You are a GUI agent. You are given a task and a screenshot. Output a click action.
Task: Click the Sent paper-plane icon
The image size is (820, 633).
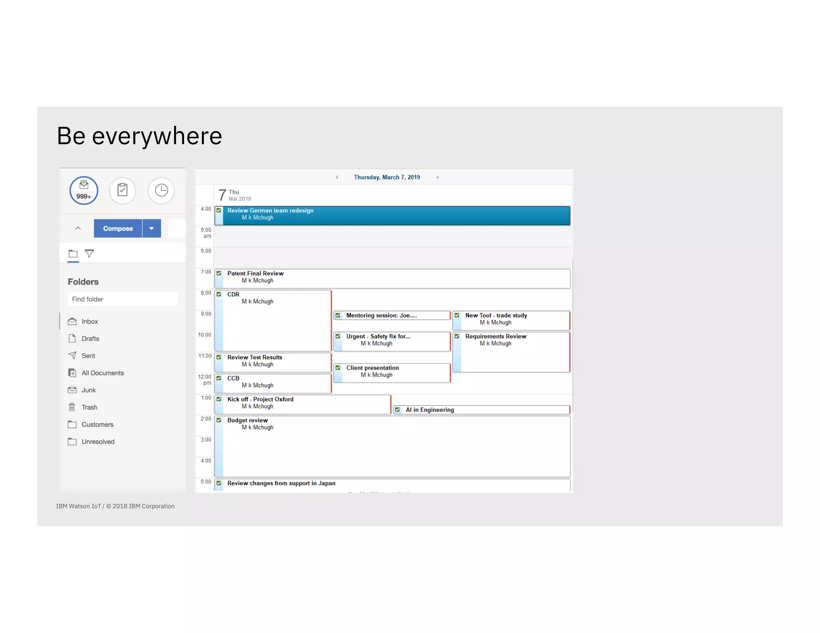pyautogui.click(x=72, y=355)
